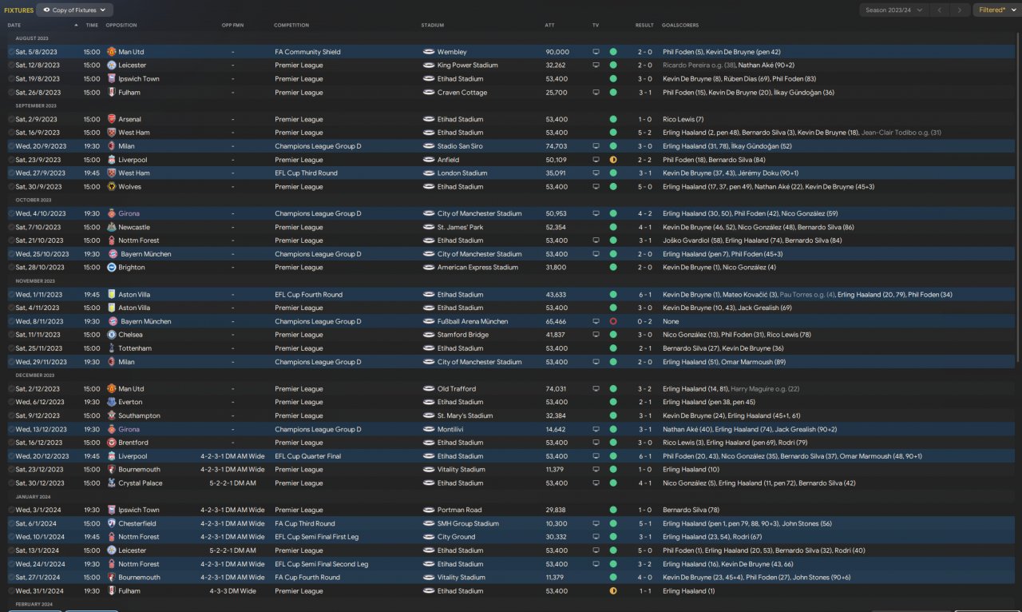Click the Leicester badge in the 12/8/2023 row
1022x612 pixels.
coord(112,66)
